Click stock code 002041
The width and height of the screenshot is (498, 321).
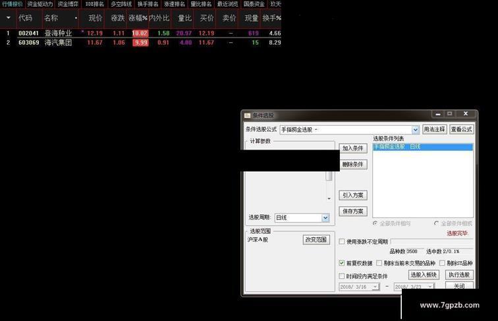pyautogui.click(x=28, y=33)
